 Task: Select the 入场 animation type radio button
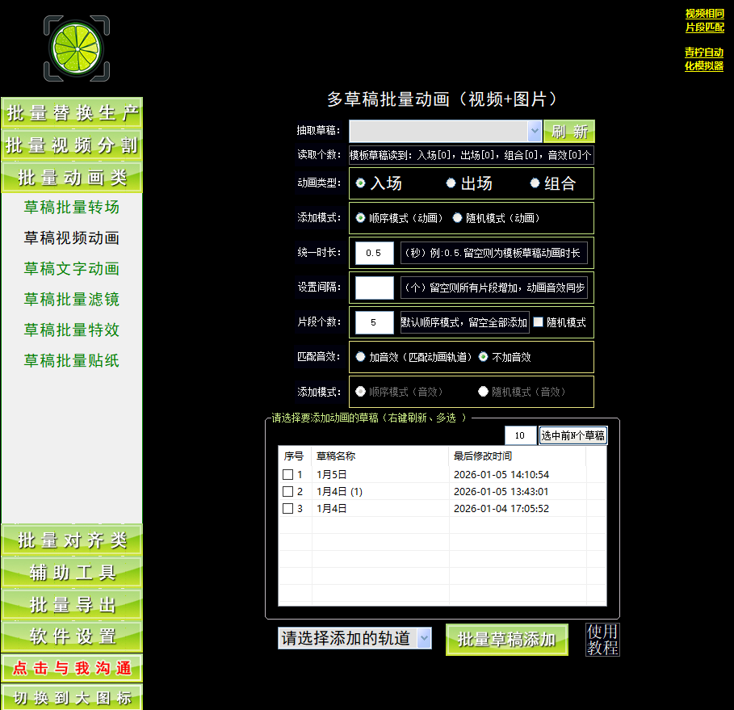(x=360, y=183)
